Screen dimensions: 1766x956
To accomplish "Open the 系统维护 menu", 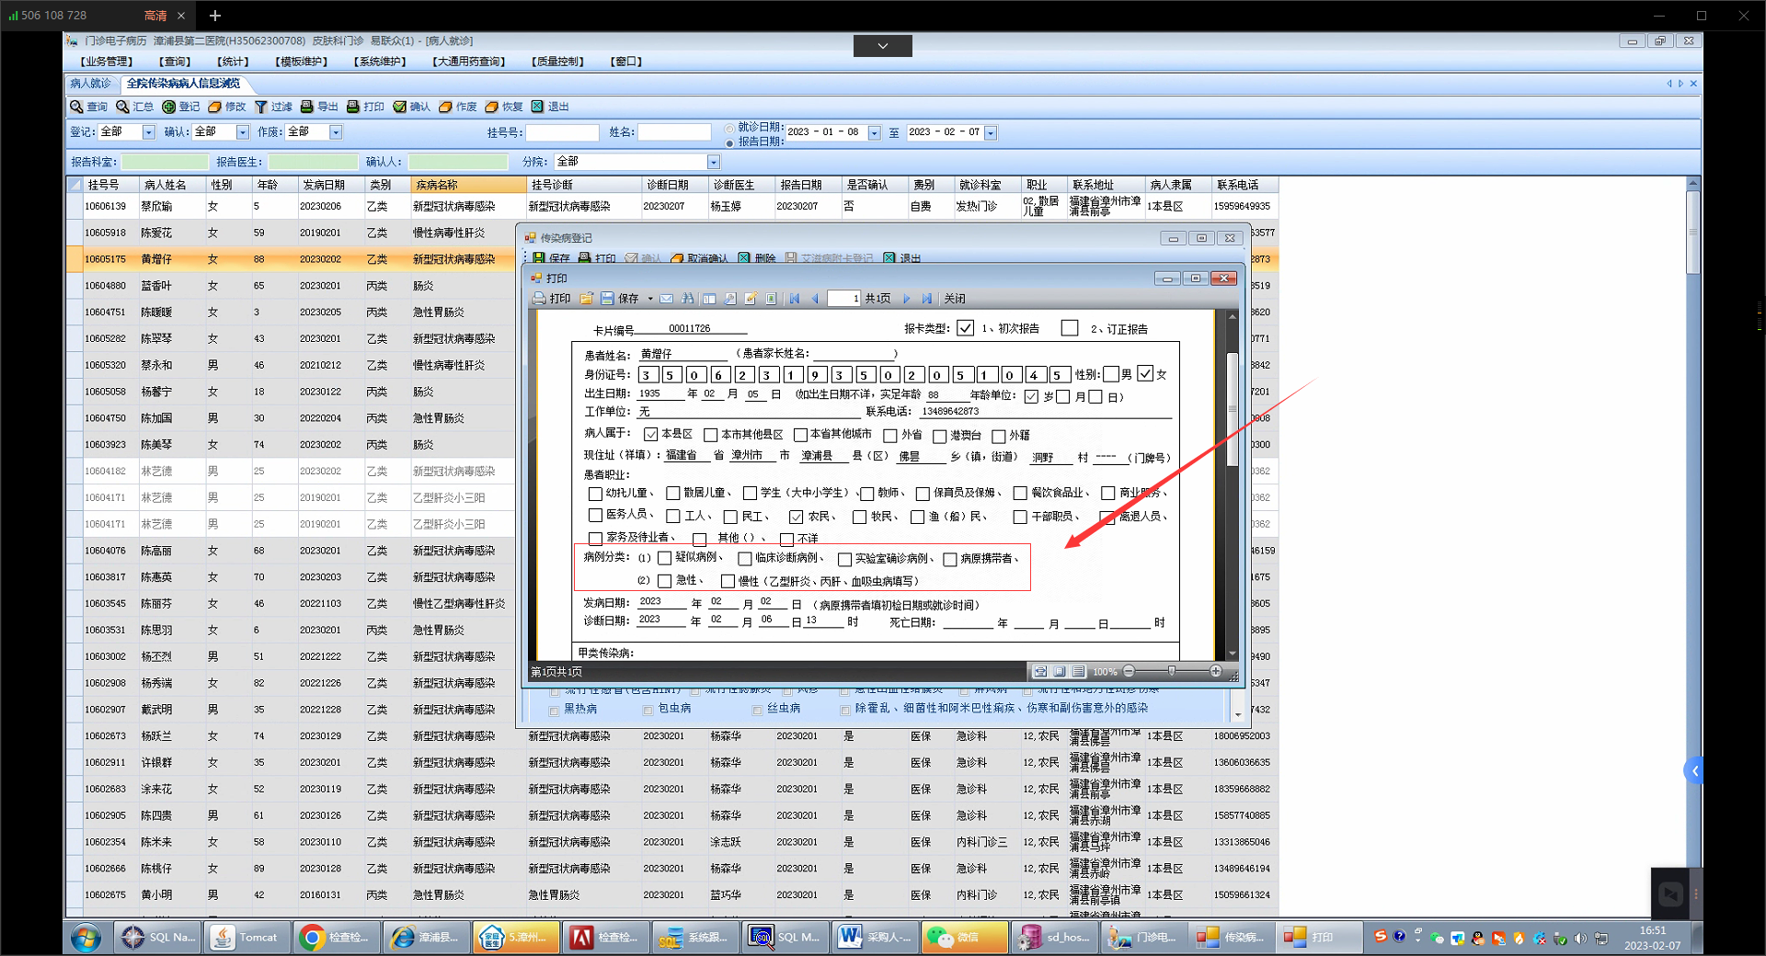I will (x=380, y=62).
